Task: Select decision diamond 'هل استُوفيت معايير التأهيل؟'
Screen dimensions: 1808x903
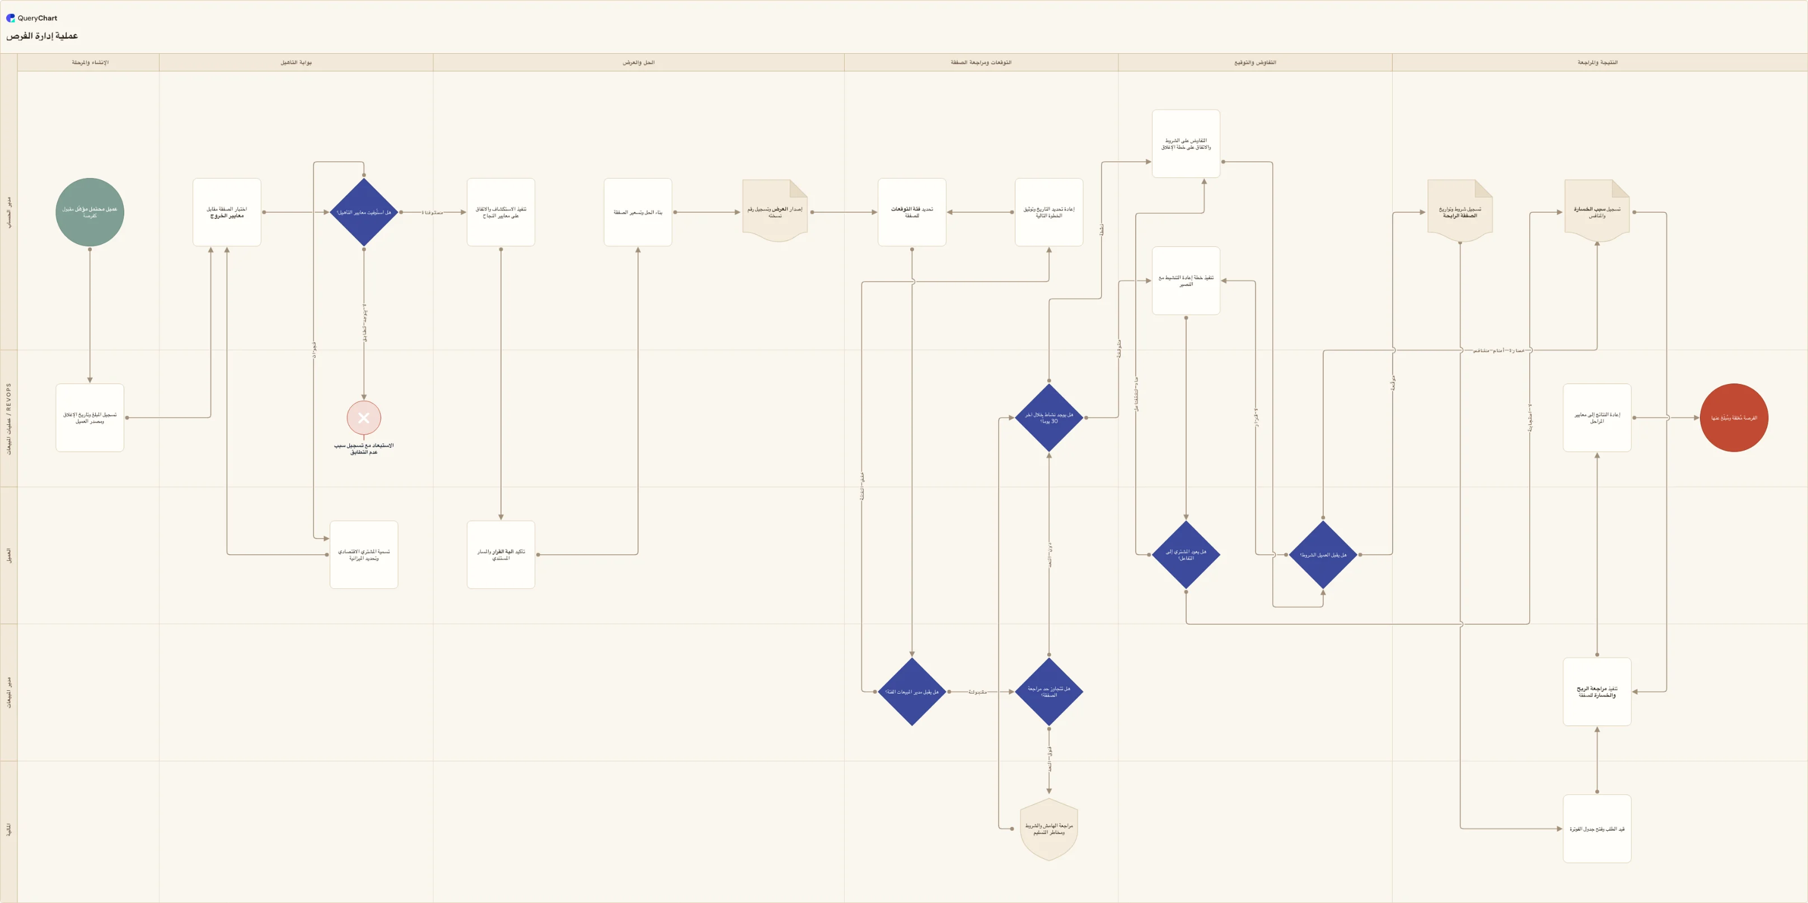Action: click(364, 212)
